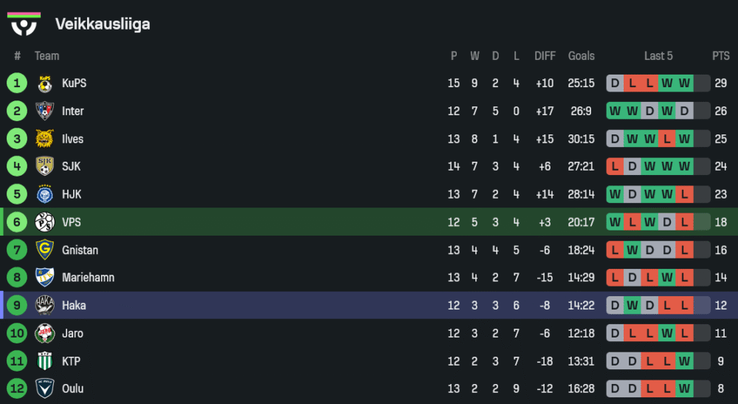This screenshot has width=738, height=404.
Task: Click the Gnistan team crest
Action: pyautogui.click(x=45, y=250)
